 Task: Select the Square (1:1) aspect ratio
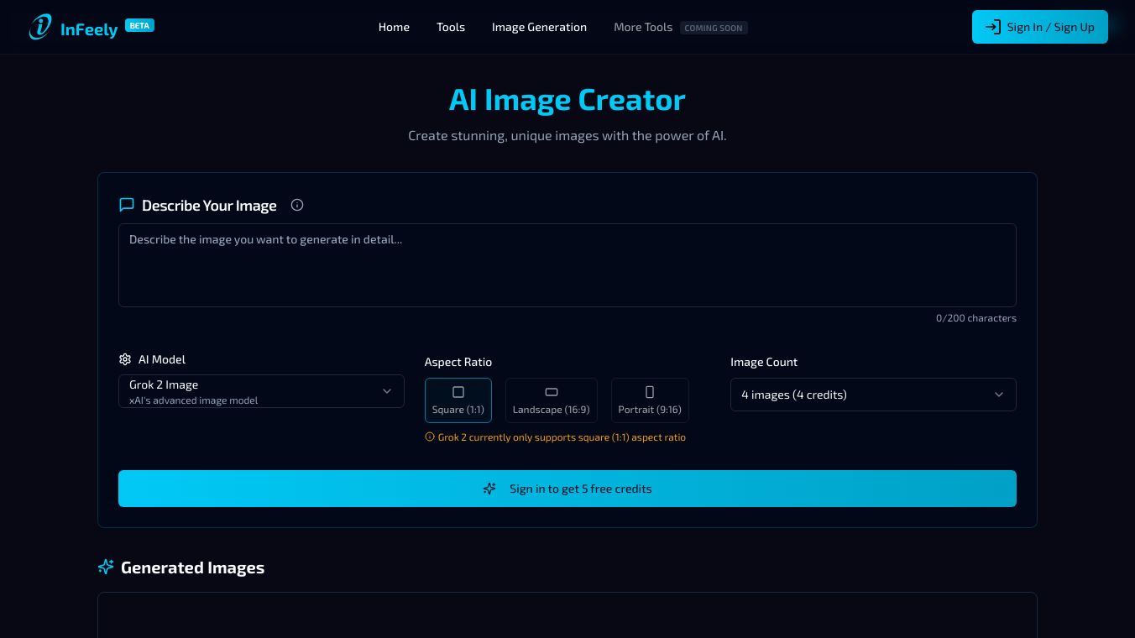tap(458, 400)
